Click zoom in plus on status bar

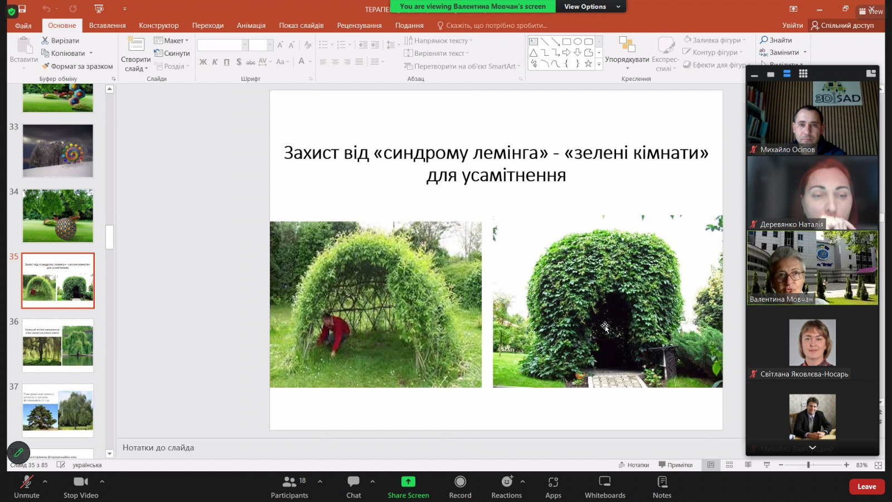[846, 465]
